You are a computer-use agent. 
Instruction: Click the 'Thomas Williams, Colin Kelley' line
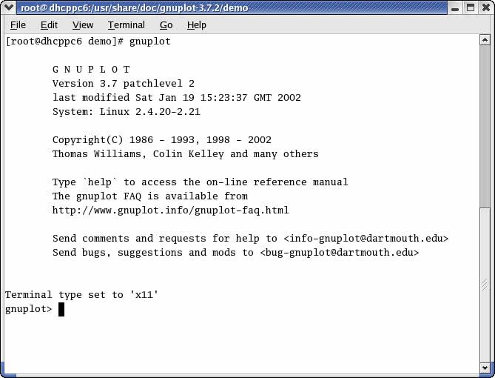[186, 154]
